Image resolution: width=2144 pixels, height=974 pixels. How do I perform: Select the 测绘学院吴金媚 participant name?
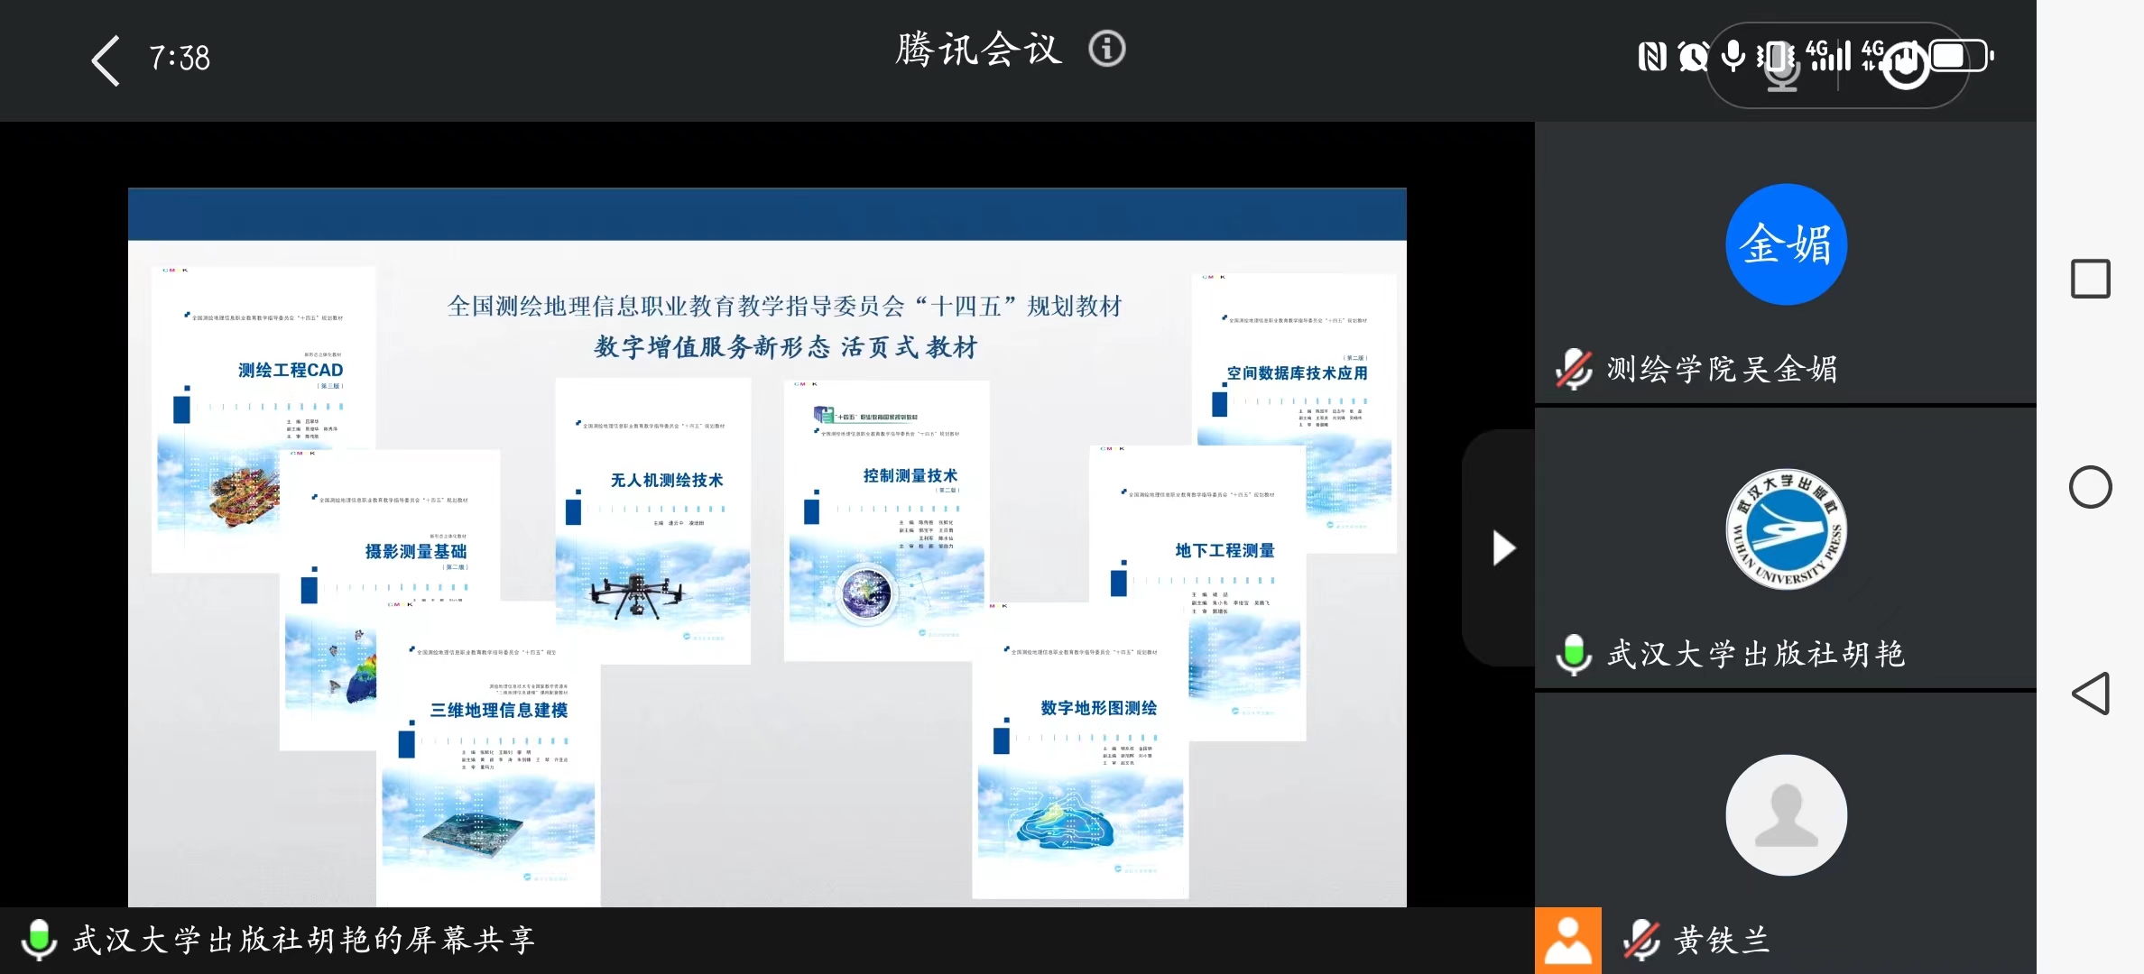1722,369
